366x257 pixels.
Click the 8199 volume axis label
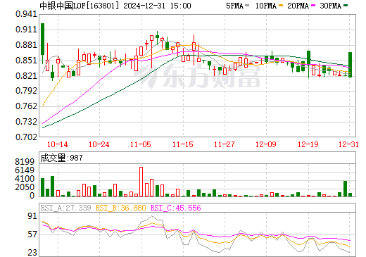25,162
